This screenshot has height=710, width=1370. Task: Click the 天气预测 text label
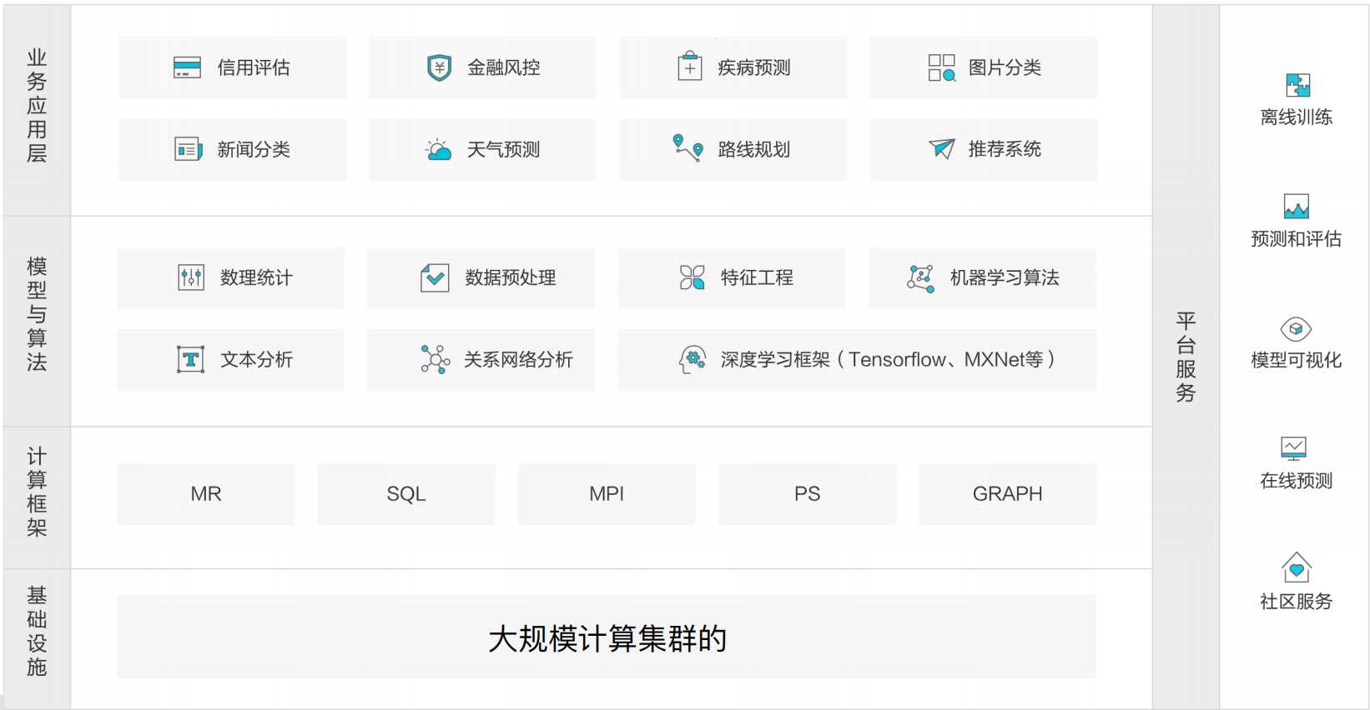coord(504,149)
